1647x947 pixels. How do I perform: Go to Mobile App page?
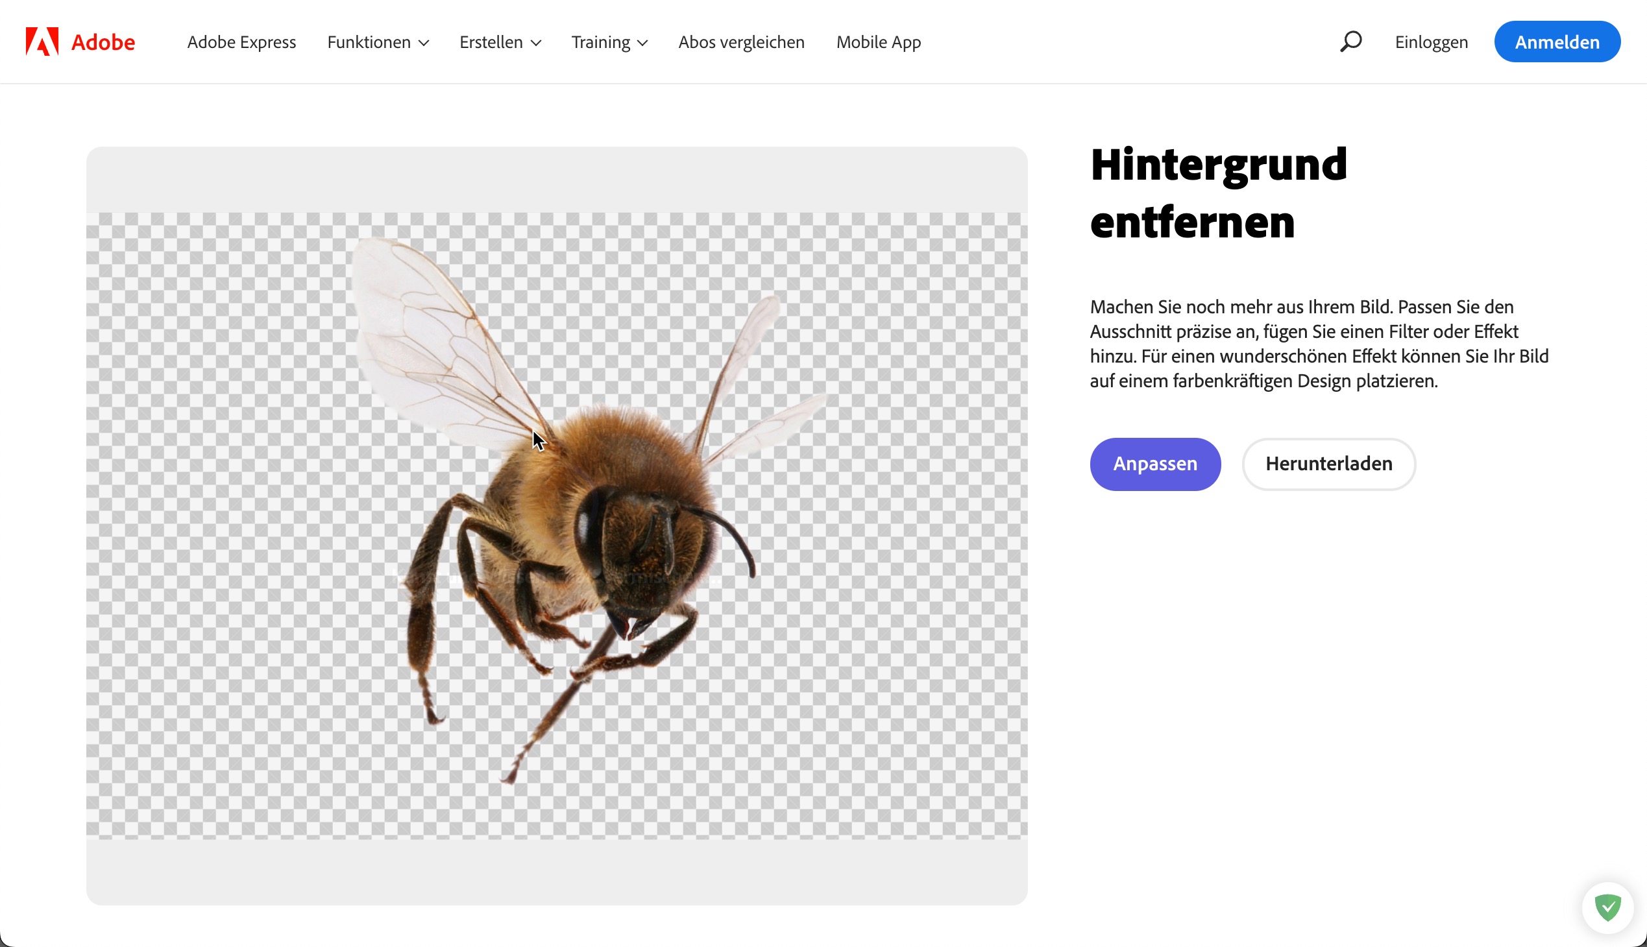coord(879,42)
